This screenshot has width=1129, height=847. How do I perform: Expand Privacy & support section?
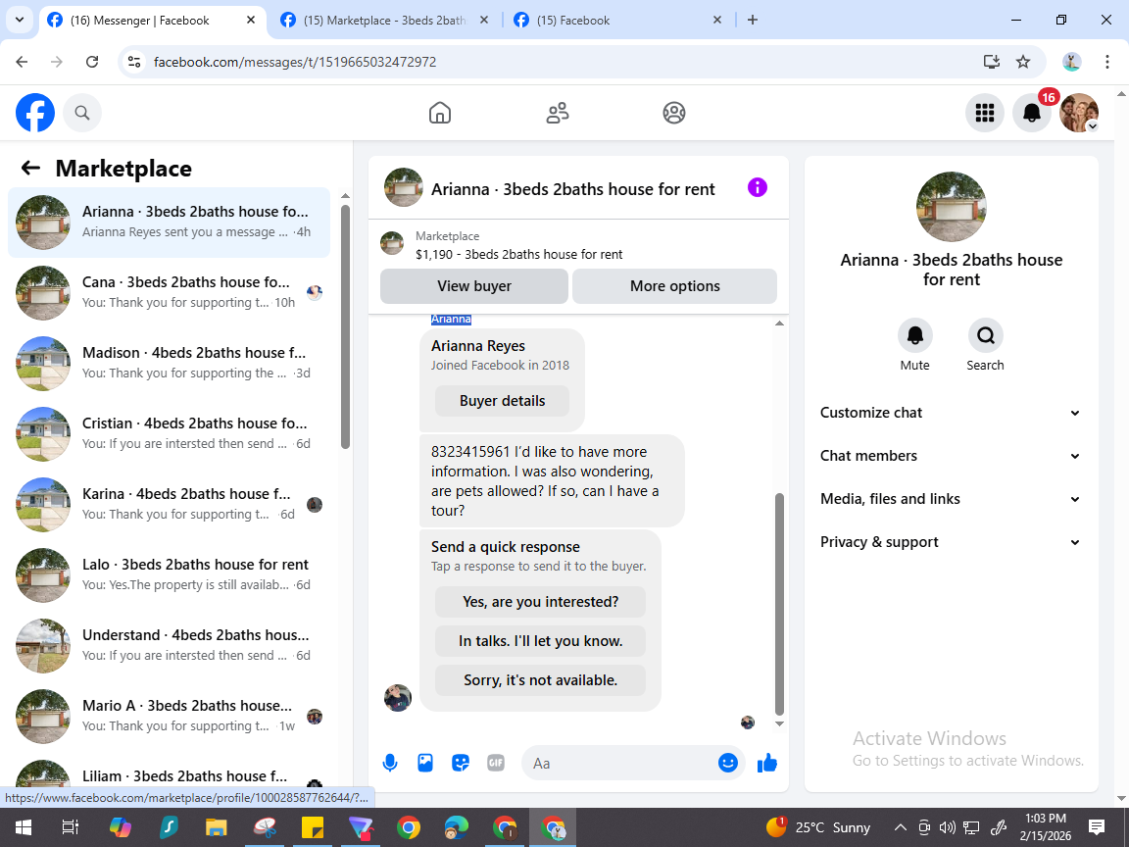pyautogui.click(x=951, y=542)
